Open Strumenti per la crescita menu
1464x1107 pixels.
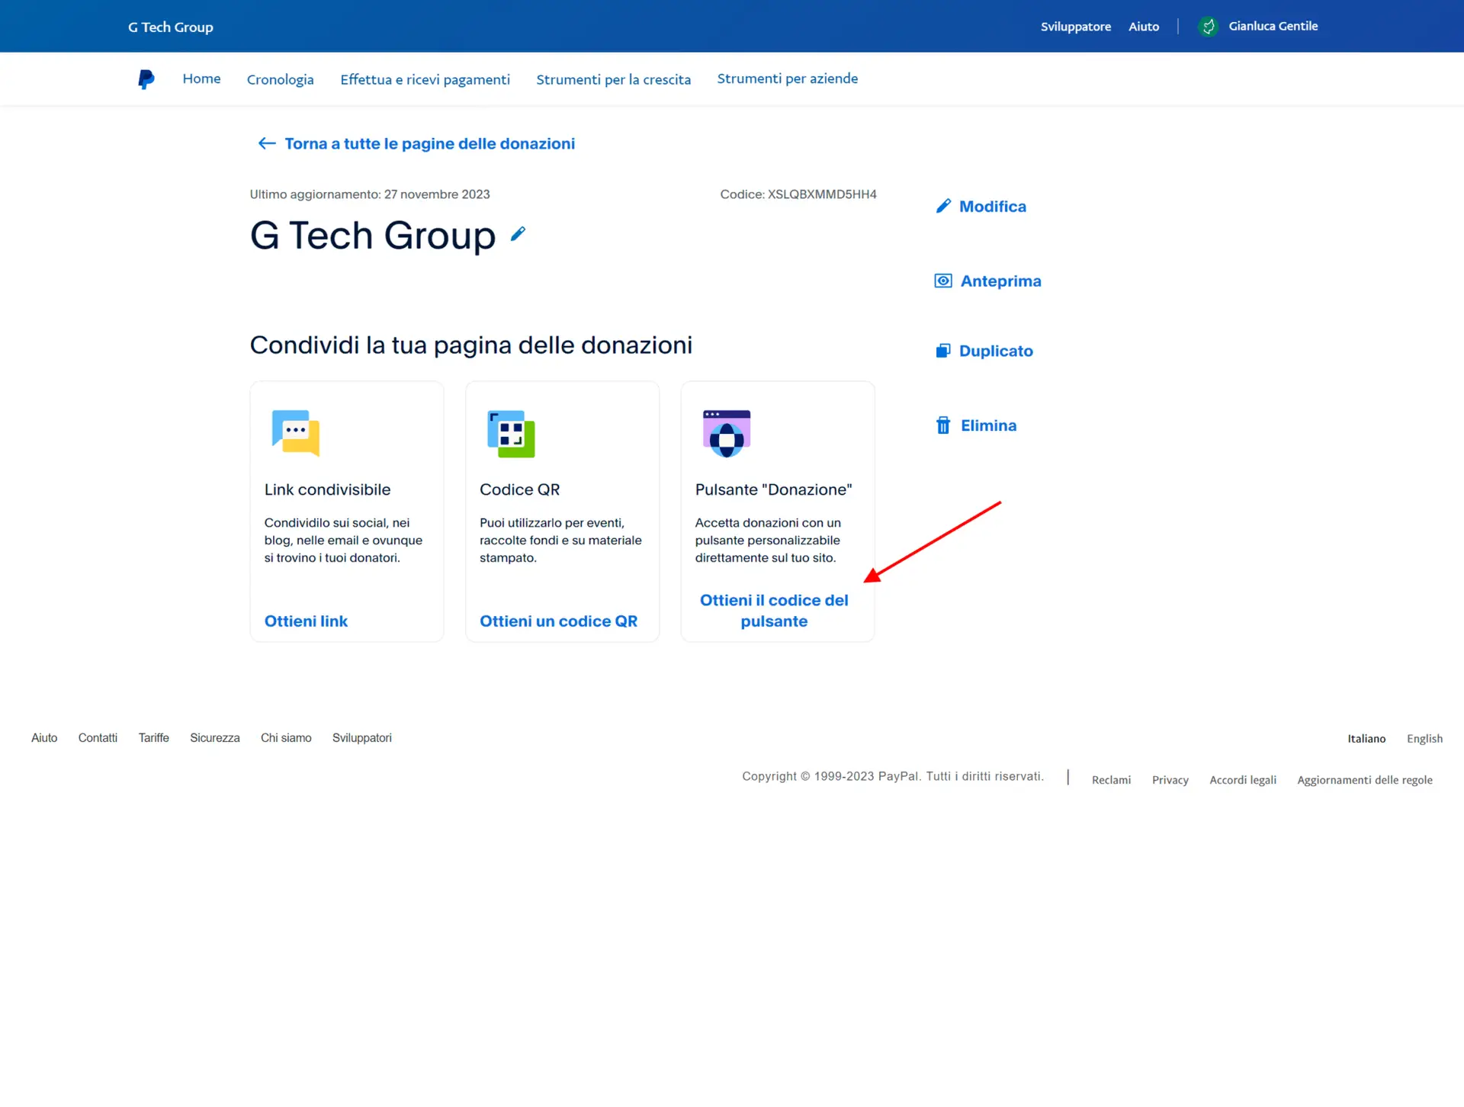tap(614, 79)
